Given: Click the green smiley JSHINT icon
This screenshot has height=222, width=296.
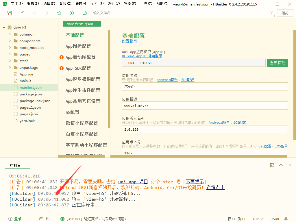Looking at the screenshot, I should pyautogui.click(x=62, y=219).
